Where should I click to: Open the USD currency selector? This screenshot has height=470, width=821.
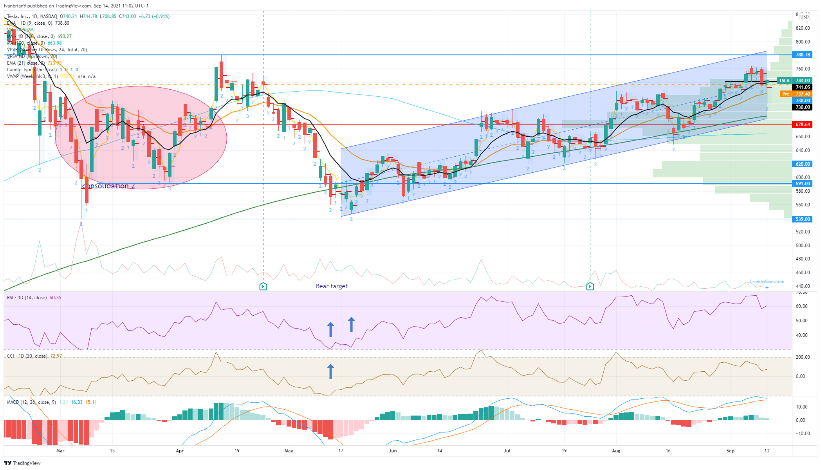(804, 16)
